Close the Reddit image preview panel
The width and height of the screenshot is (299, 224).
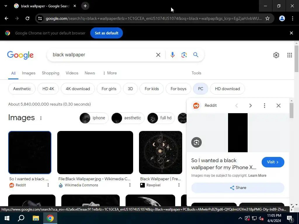[x=278, y=106]
